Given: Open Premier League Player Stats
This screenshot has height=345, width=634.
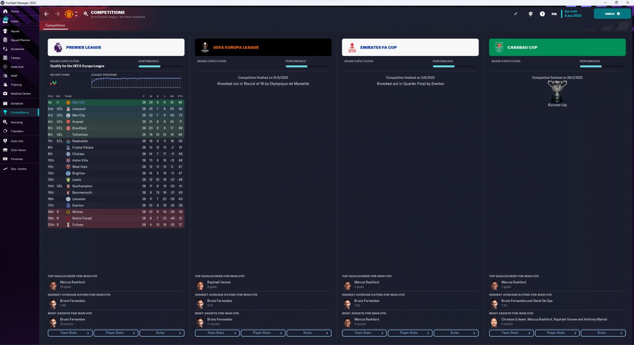Looking at the screenshot, I should click(x=116, y=333).
